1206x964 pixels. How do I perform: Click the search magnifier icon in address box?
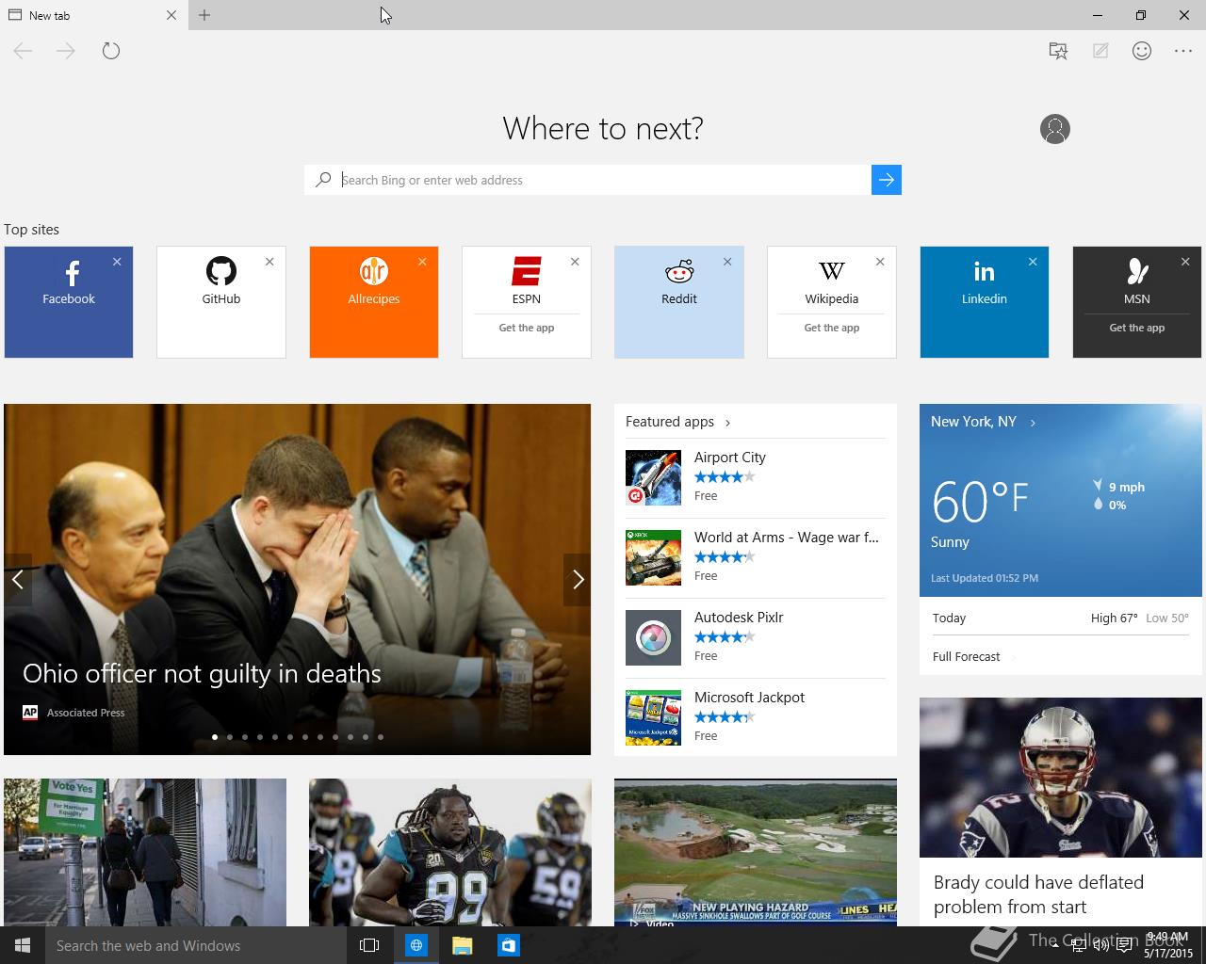(x=323, y=180)
